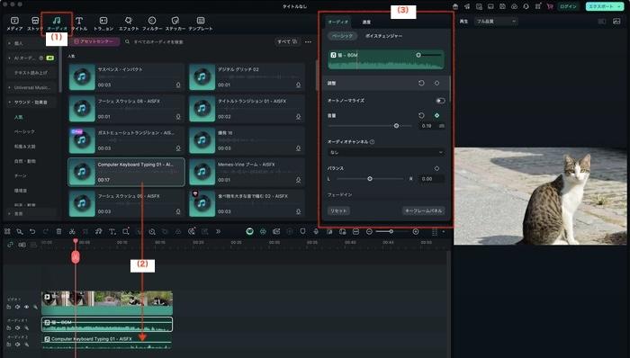Click the リセット reset button
Image resolution: width=630 pixels, height=358 pixels.
coord(338,210)
